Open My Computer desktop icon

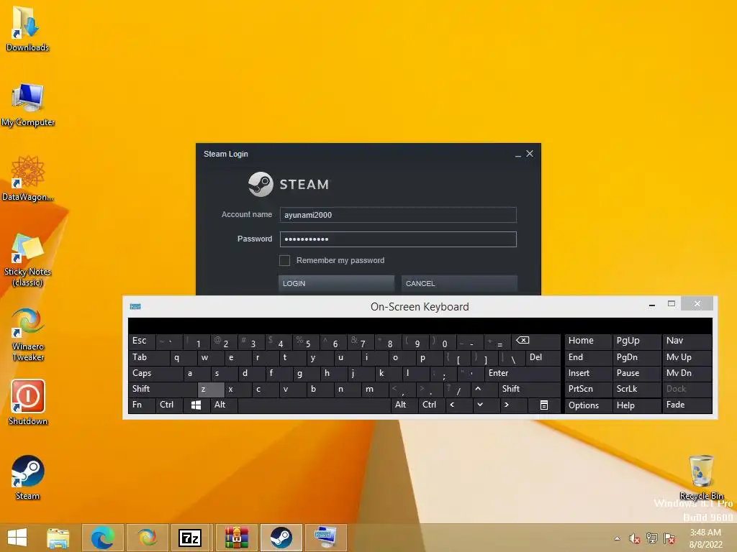[27, 104]
